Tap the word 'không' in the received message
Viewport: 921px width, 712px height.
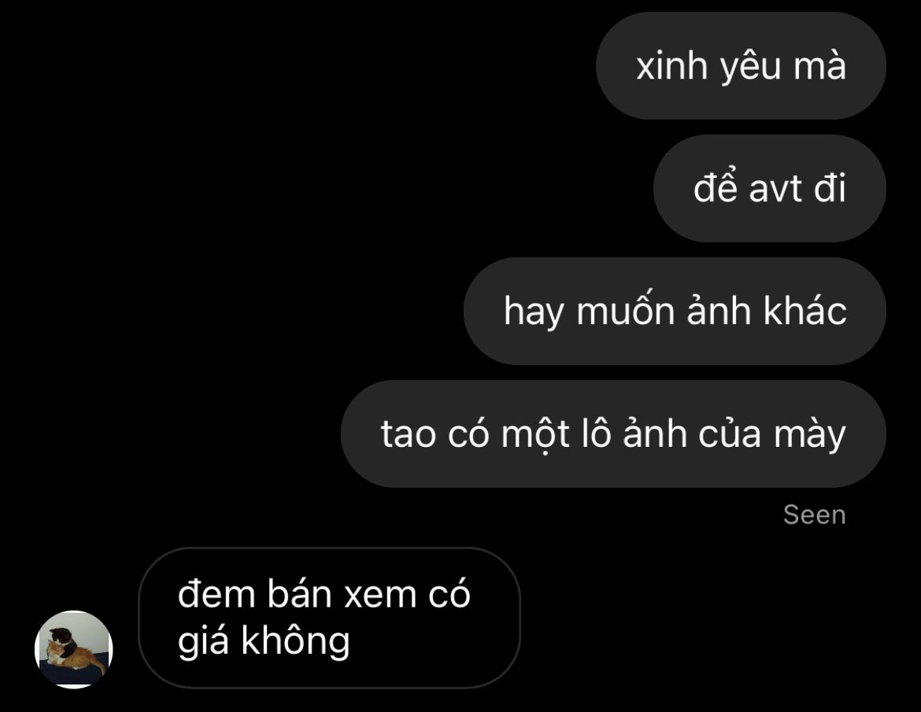(x=295, y=641)
